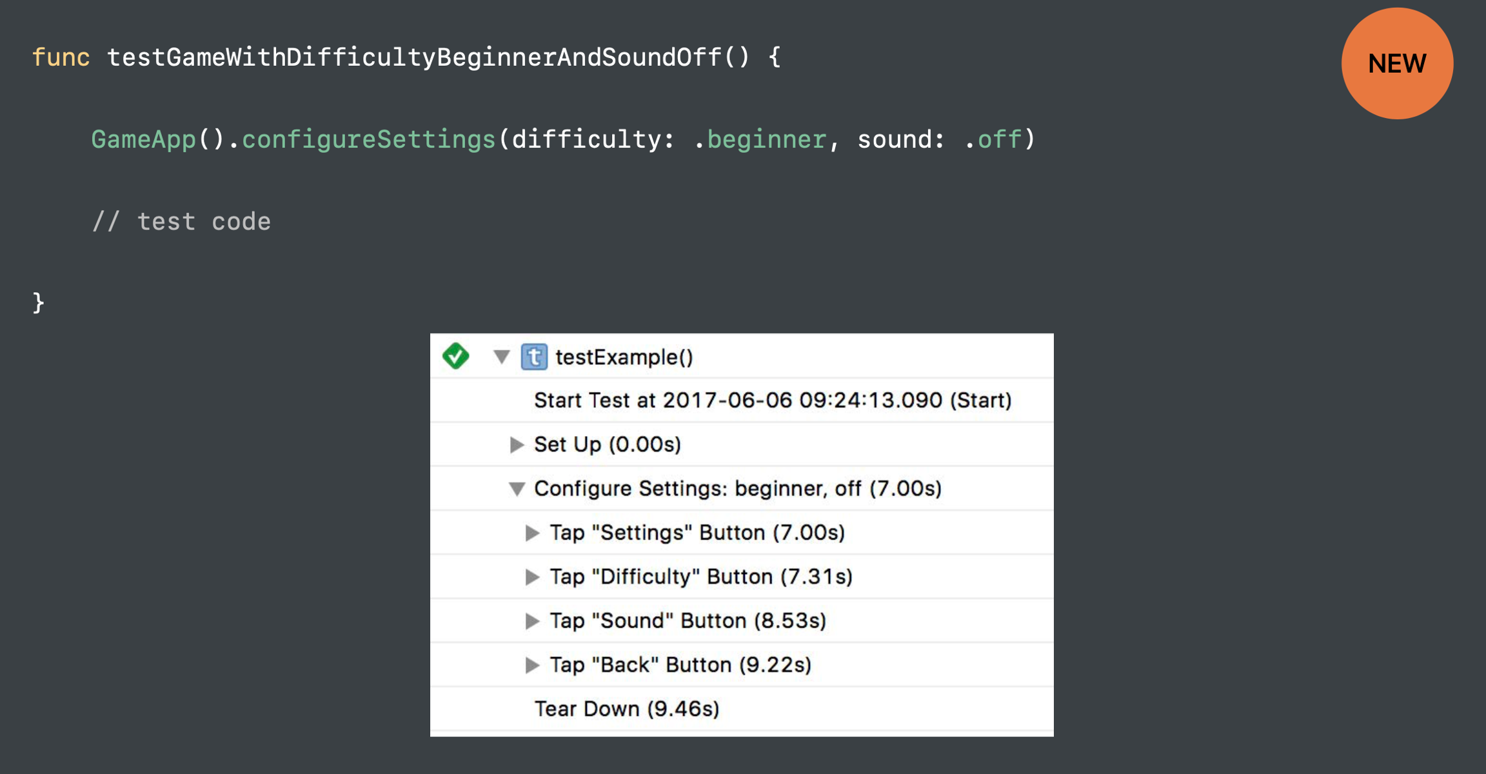Viewport: 1486px width, 774px height.
Task: Expand Tap "Sound" Button disclosure triangle
Action: [531, 621]
